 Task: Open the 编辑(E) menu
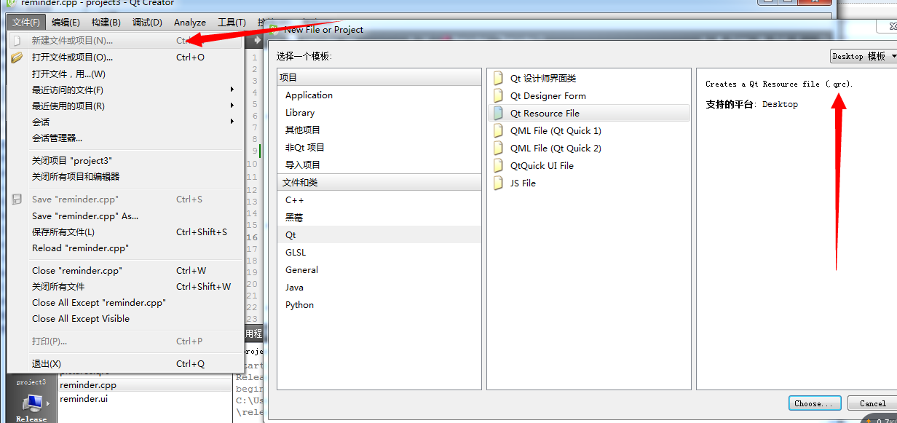66,23
